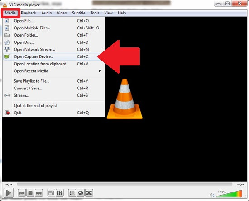This screenshot has width=249, height=201.
Task: Click the Previous media button
Action: [x=22, y=193]
